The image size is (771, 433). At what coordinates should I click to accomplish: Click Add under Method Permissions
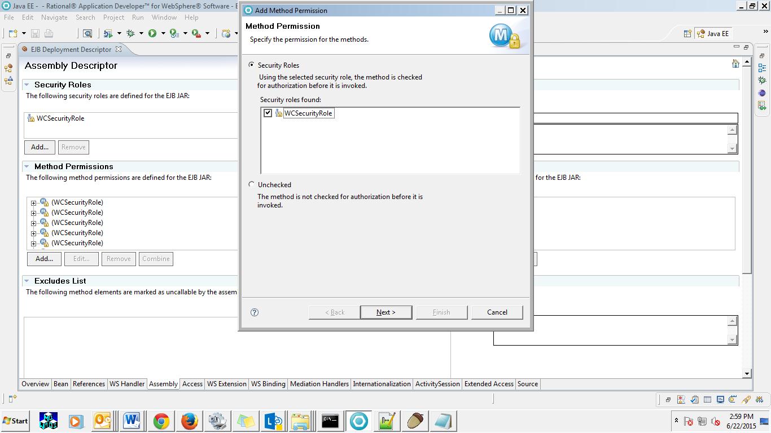(44, 259)
